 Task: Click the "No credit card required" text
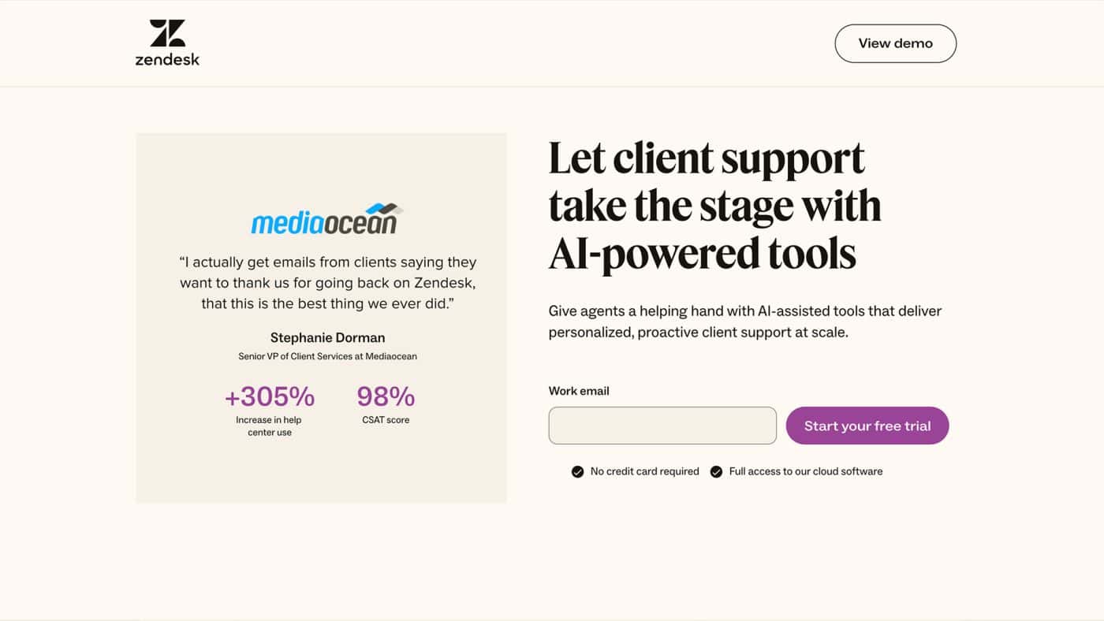point(644,471)
